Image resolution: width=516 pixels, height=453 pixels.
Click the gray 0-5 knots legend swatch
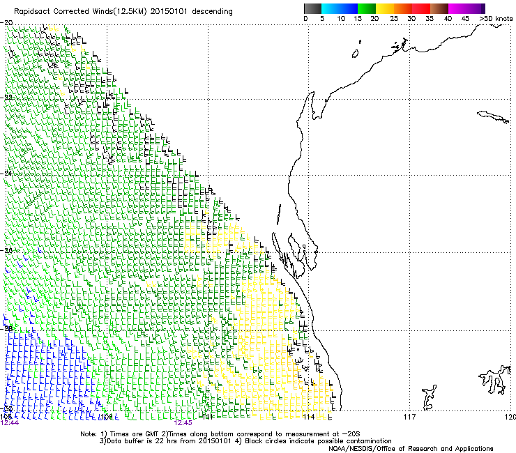click(x=312, y=8)
